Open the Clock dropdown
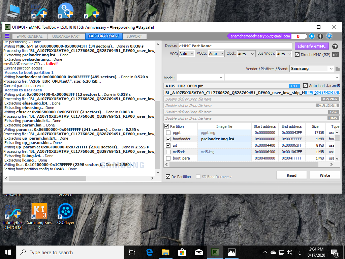This screenshot has height=259, width=345. pos(246,54)
